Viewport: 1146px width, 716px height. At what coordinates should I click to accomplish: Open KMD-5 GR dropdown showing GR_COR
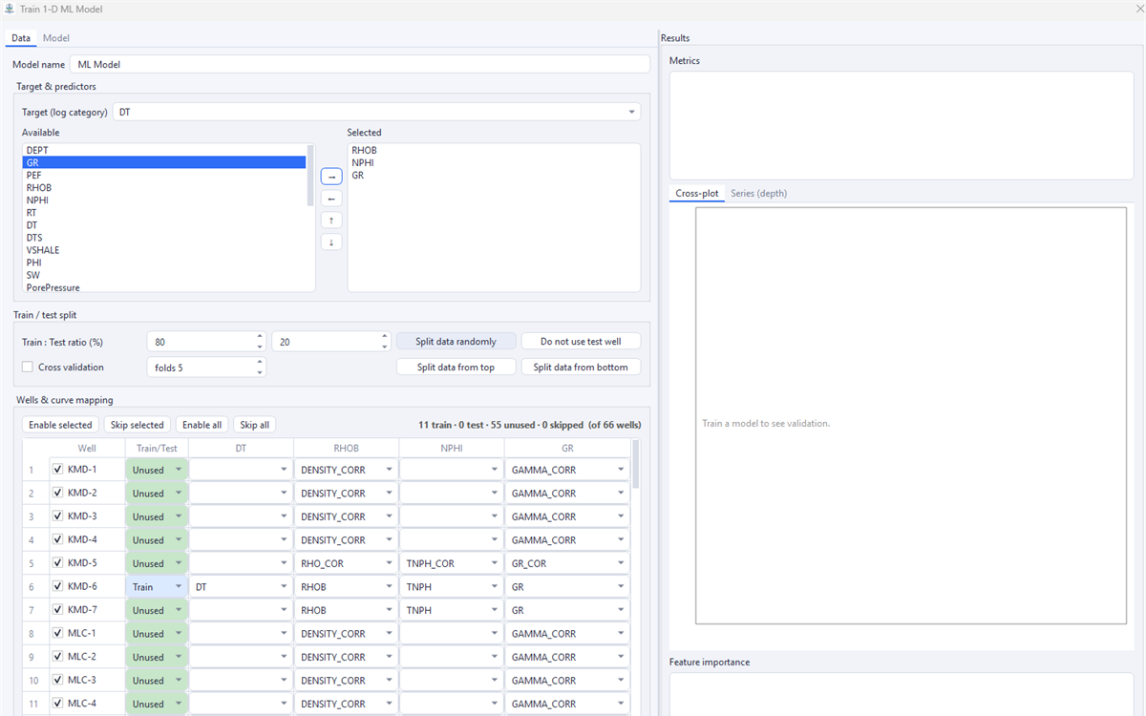[567, 563]
